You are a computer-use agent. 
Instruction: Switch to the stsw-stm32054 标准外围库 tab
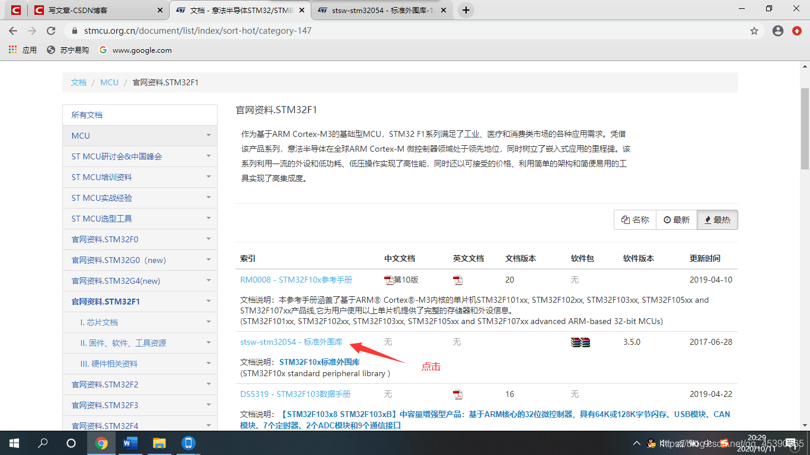point(382,10)
